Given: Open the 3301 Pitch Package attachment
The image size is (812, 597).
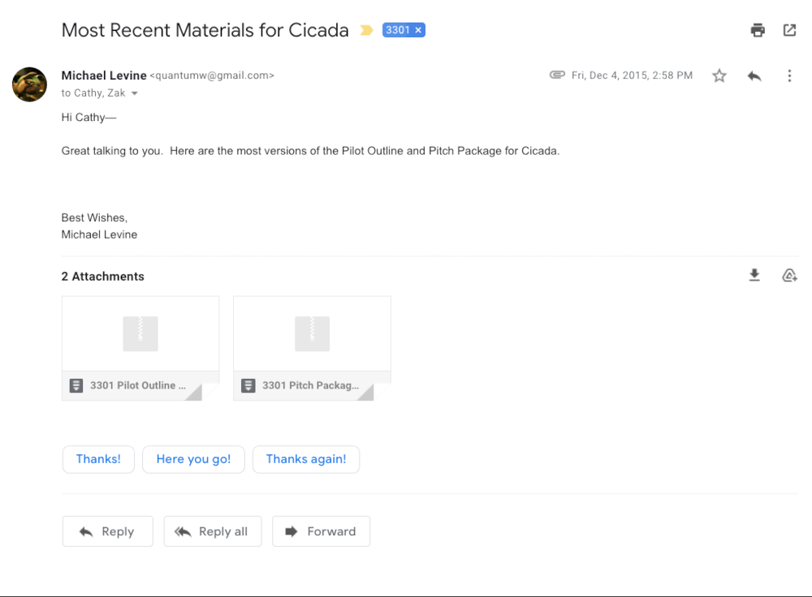Looking at the screenshot, I should coord(312,348).
